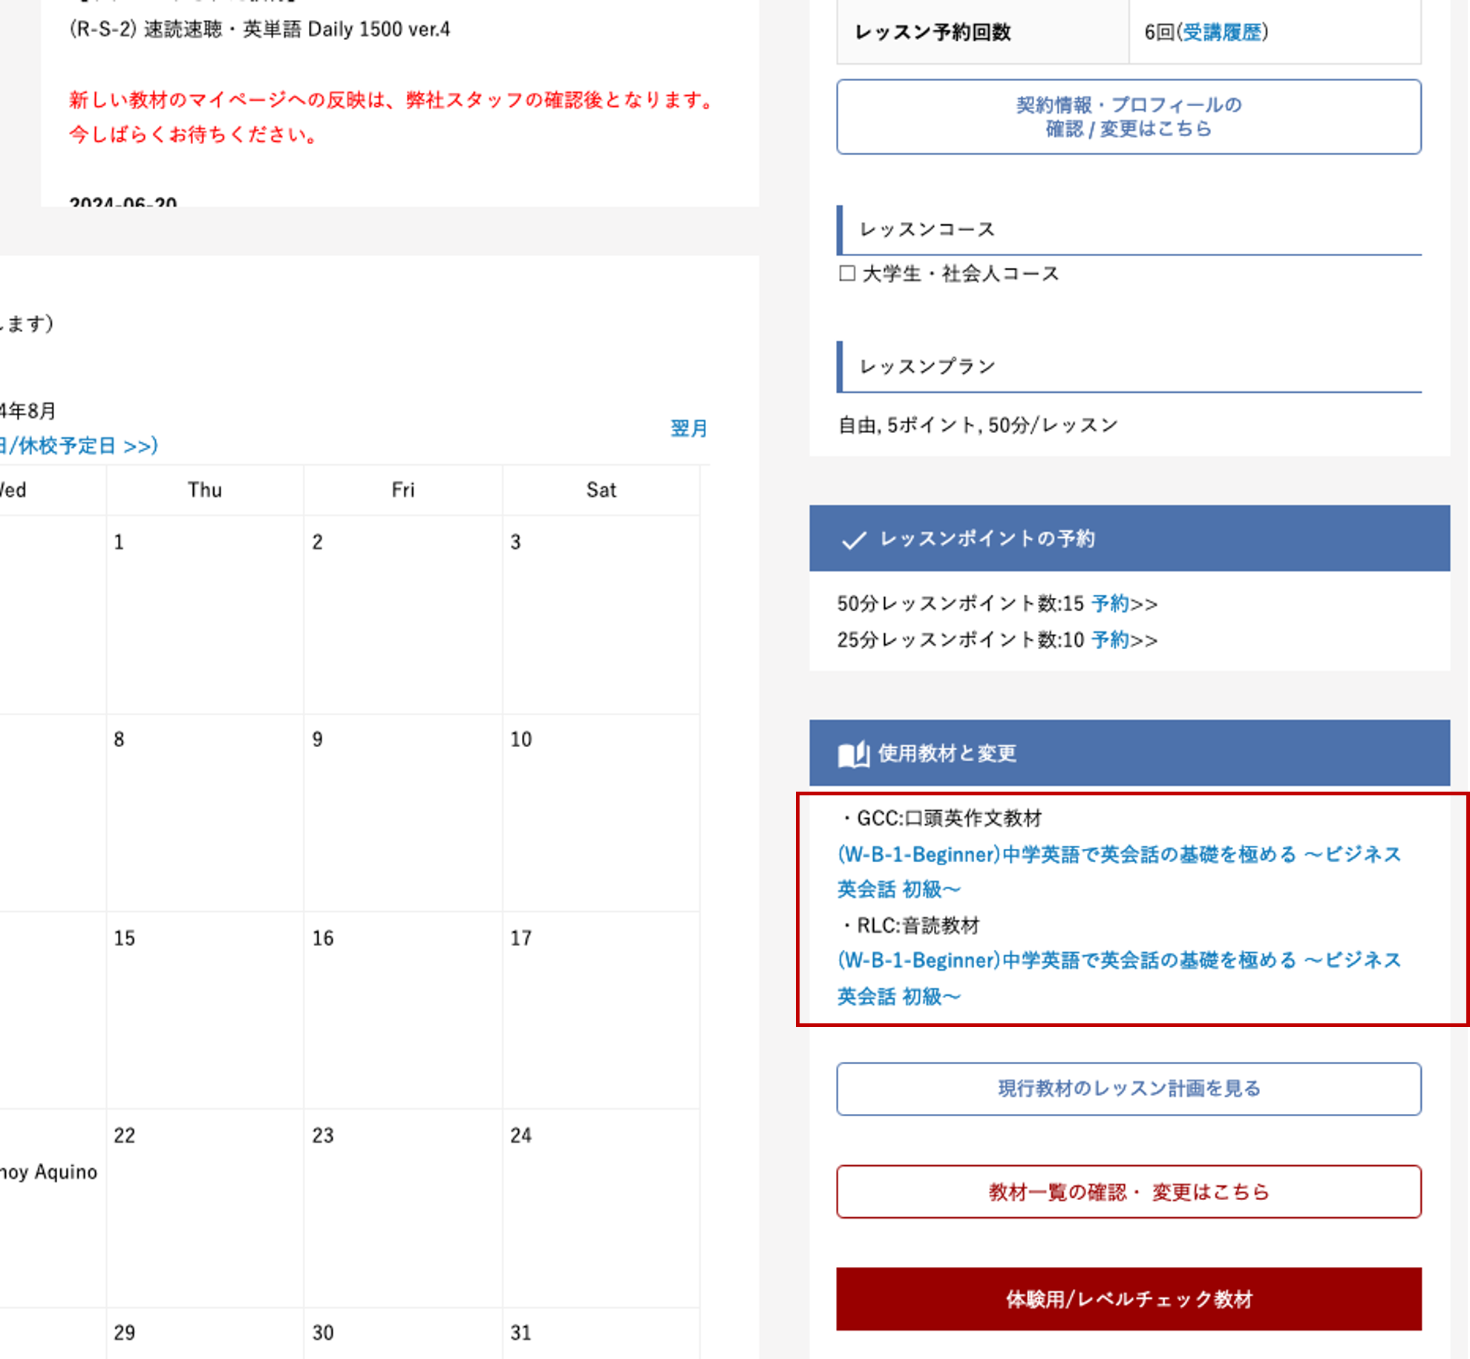Click the レッスンプラン section heading
Screen dimensions: 1470x1359
(x=1128, y=366)
